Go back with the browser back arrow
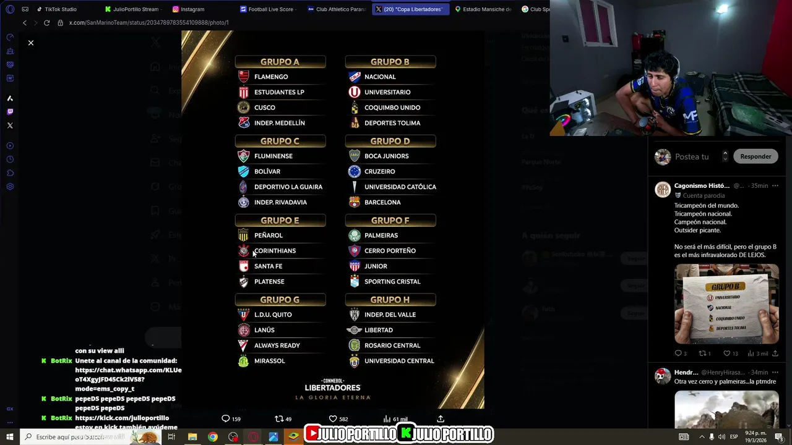Viewport: 792px width, 445px height. (x=25, y=23)
